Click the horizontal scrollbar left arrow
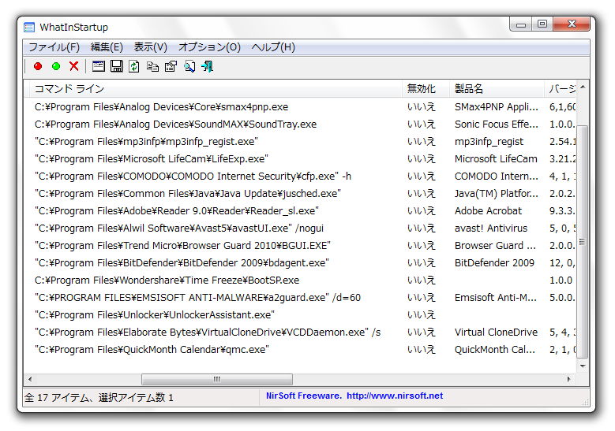 (x=30, y=379)
